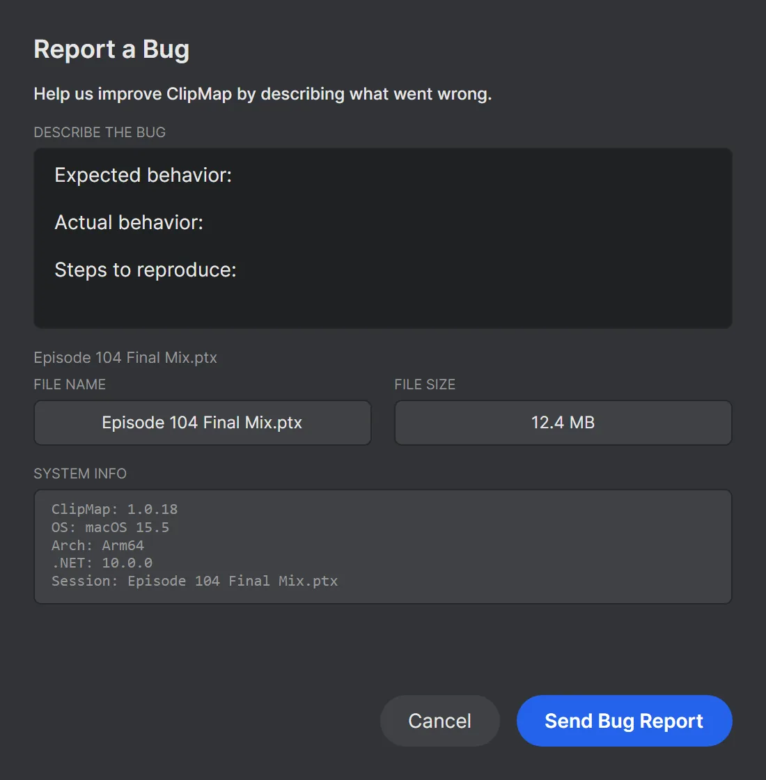The height and width of the screenshot is (780, 766).
Task: Cancel the bug report dialog
Action: tap(439, 721)
